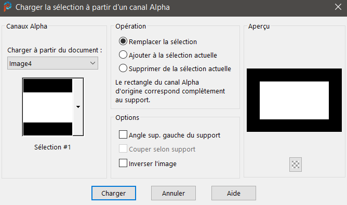Cancel with the Annuler button
This screenshot has width=347, height=205.
pyautogui.click(x=173, y=193)
